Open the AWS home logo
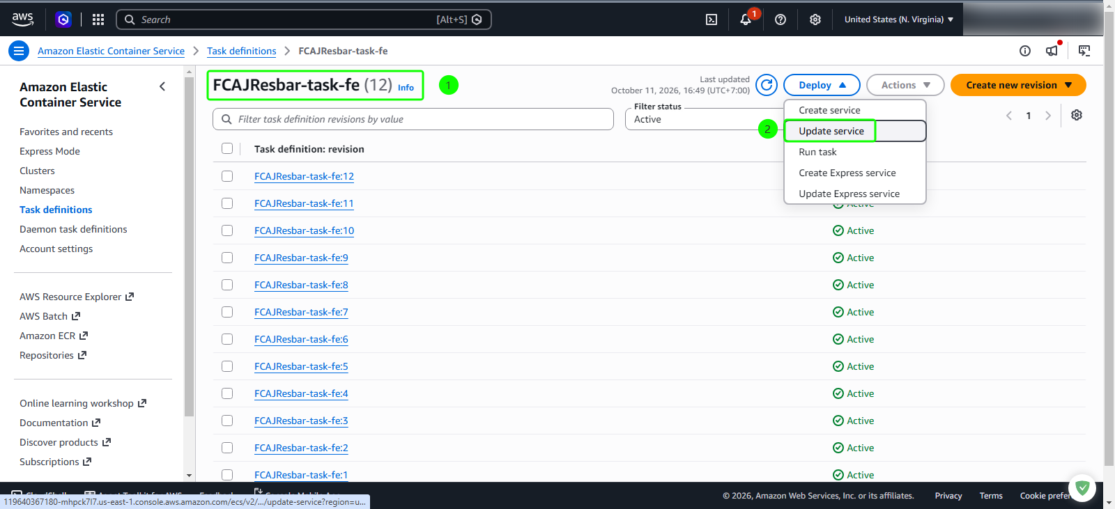This screenshot has width=1115, height=509. (x=22, y=19)
